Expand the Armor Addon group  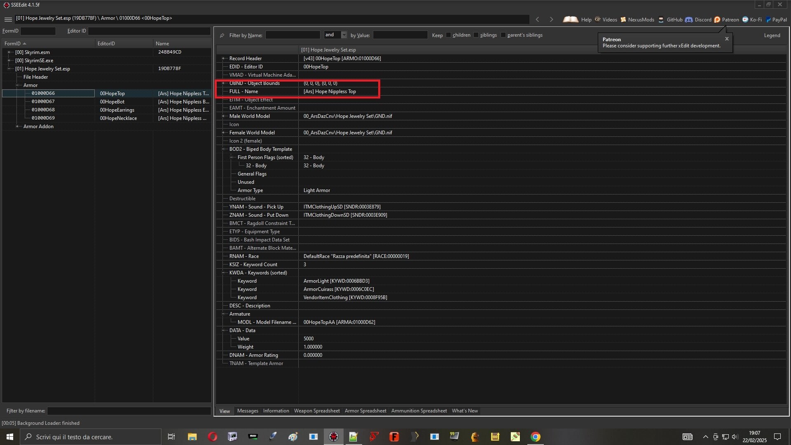[x=17, y=126]
